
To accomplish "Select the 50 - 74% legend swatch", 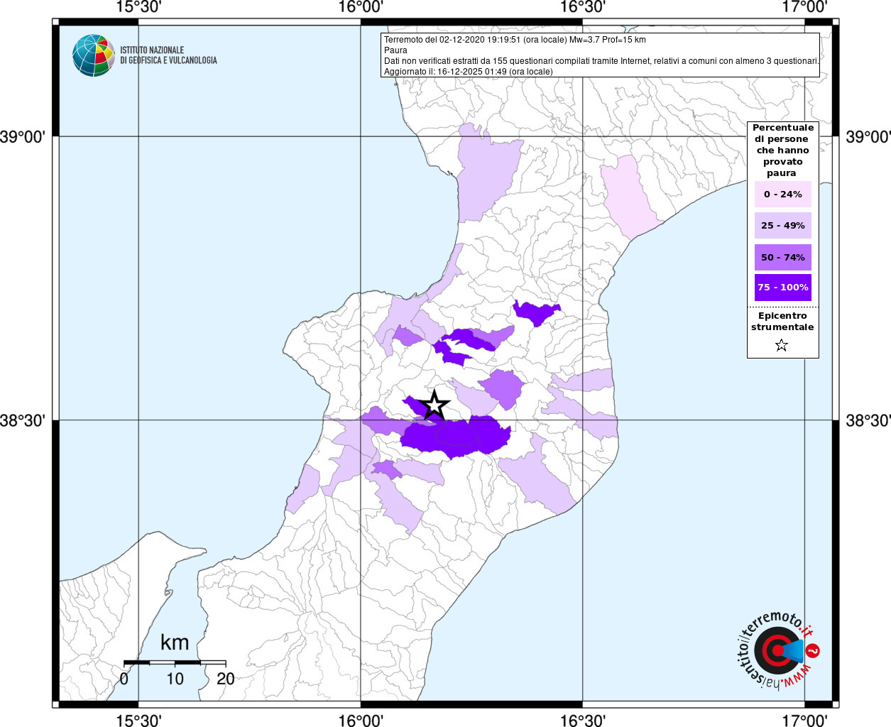I will [782, 257].
